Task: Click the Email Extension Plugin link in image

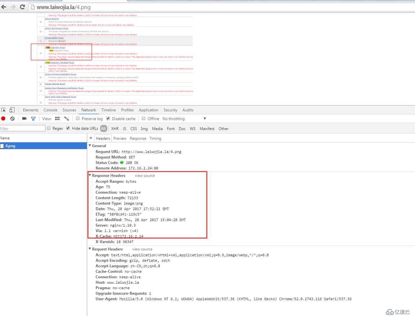Action: [55, 47]
